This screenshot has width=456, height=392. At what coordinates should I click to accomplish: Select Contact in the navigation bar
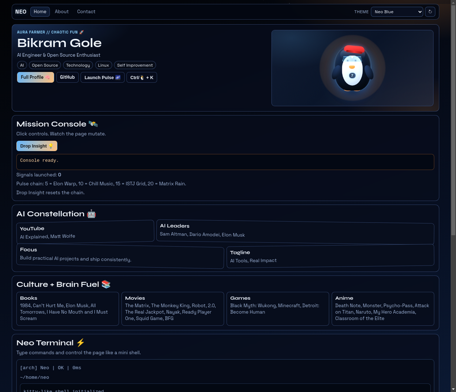(86, 11)
